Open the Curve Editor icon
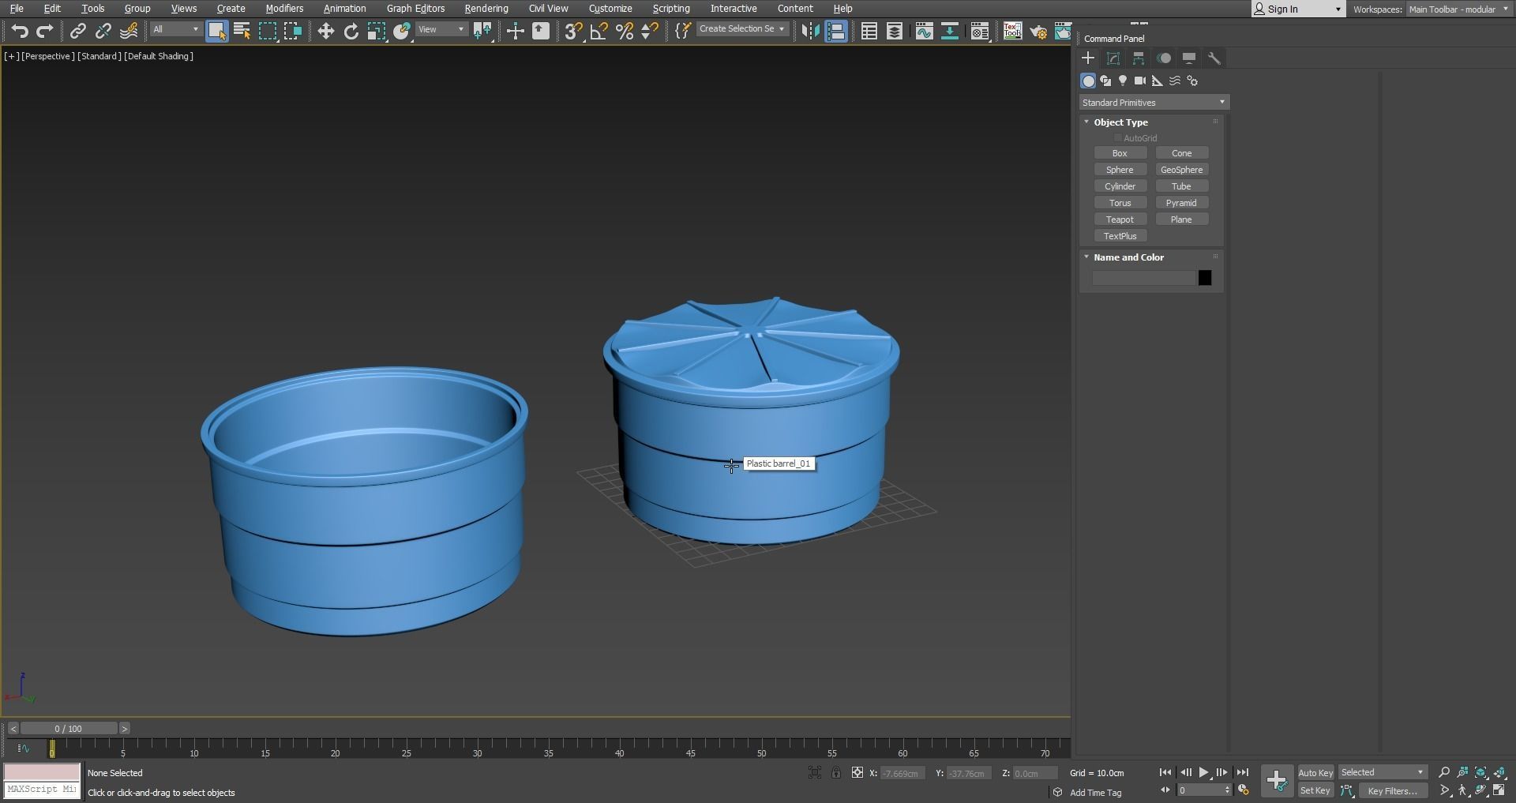The width and height of the screenshot is (1516, 803). pos(924,31)
